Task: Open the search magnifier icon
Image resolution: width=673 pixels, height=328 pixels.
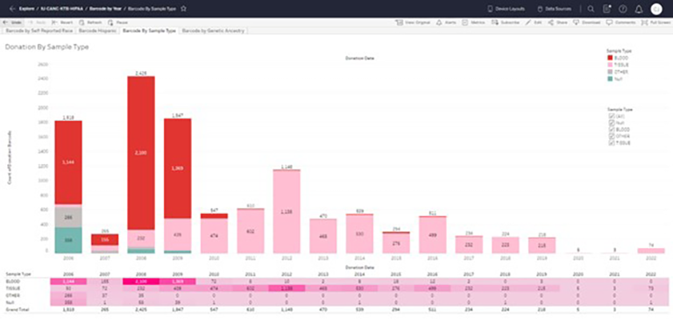Action: [591, 9]
